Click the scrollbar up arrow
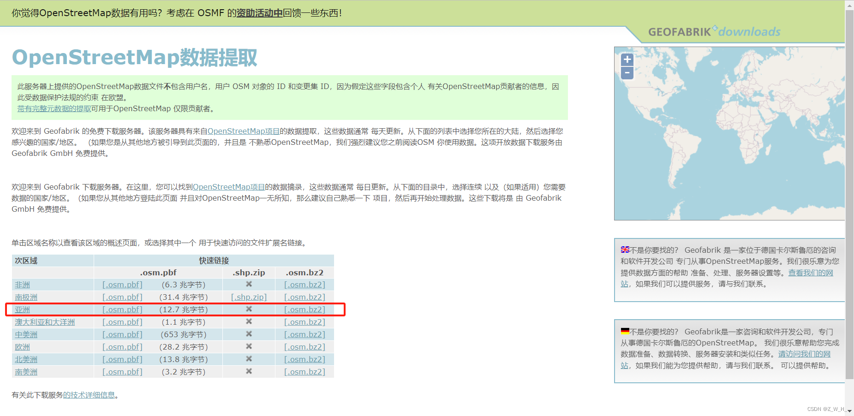The height and width of the screenshot is (416, 854). tap(849, 5)
